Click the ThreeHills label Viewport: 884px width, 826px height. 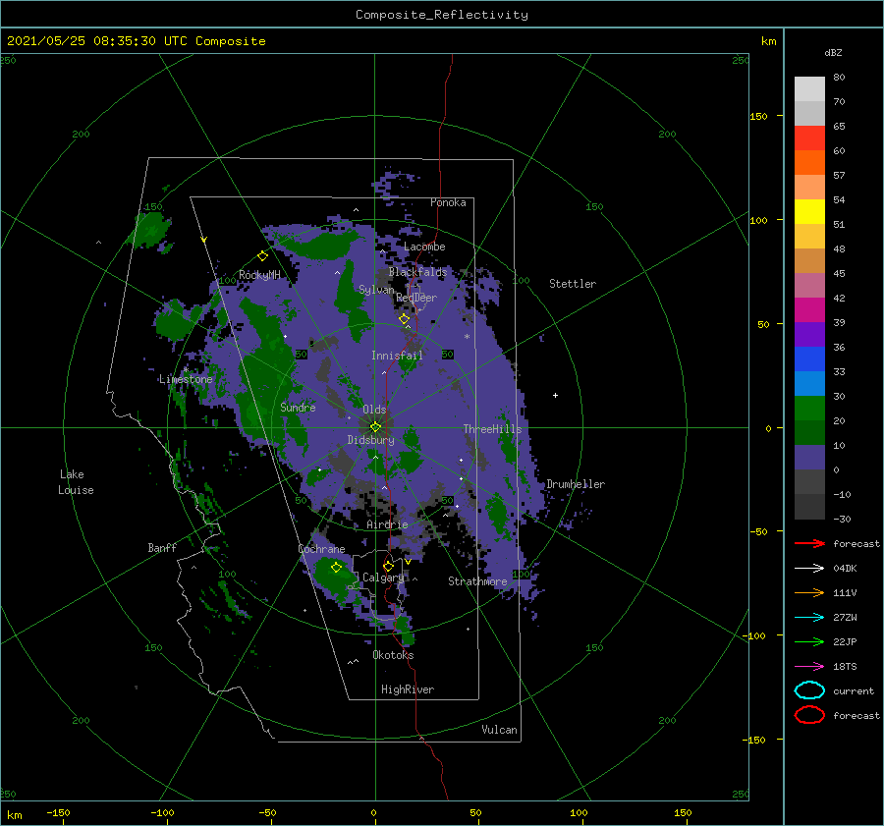[x=492, y=429]
